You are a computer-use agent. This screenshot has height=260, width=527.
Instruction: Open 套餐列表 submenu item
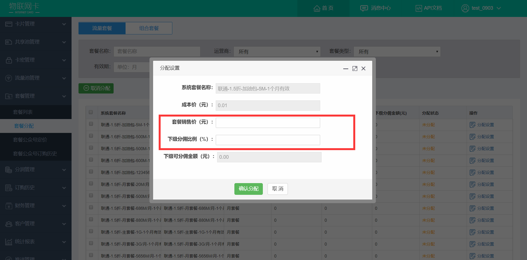click(36, 112)
